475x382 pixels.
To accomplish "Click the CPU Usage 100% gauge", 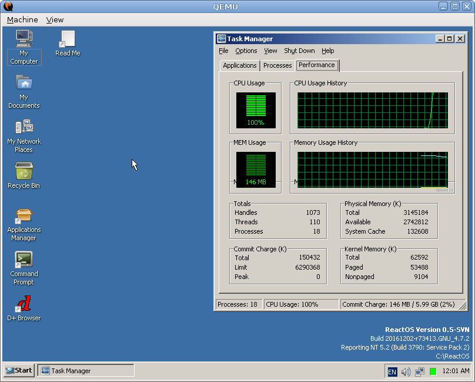I will point(256,110).
